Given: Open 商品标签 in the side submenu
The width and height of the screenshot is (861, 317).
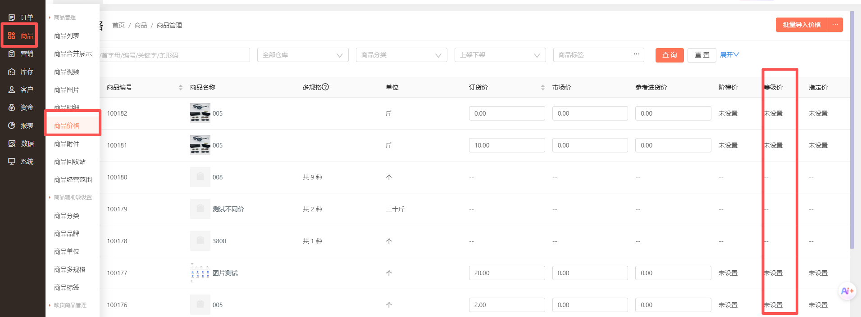Looking at the screenshot, I should point(67,287).
